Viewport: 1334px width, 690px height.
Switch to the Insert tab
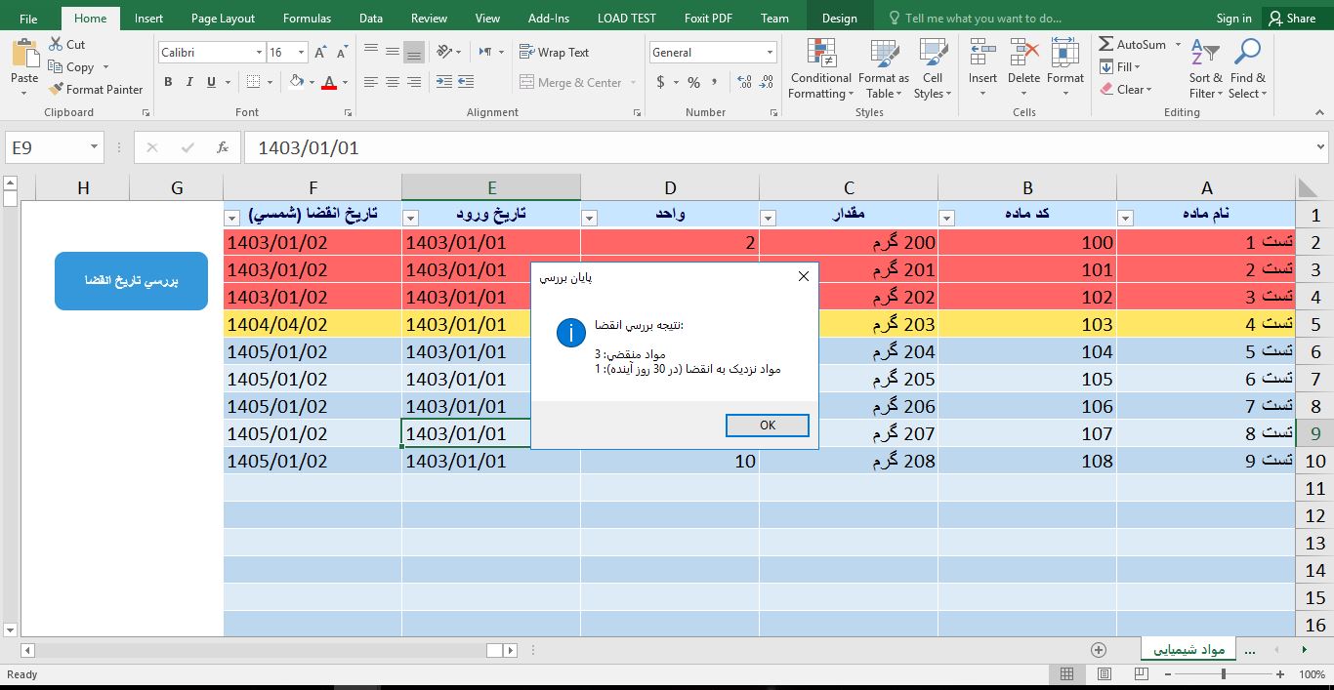coord(148,18)
